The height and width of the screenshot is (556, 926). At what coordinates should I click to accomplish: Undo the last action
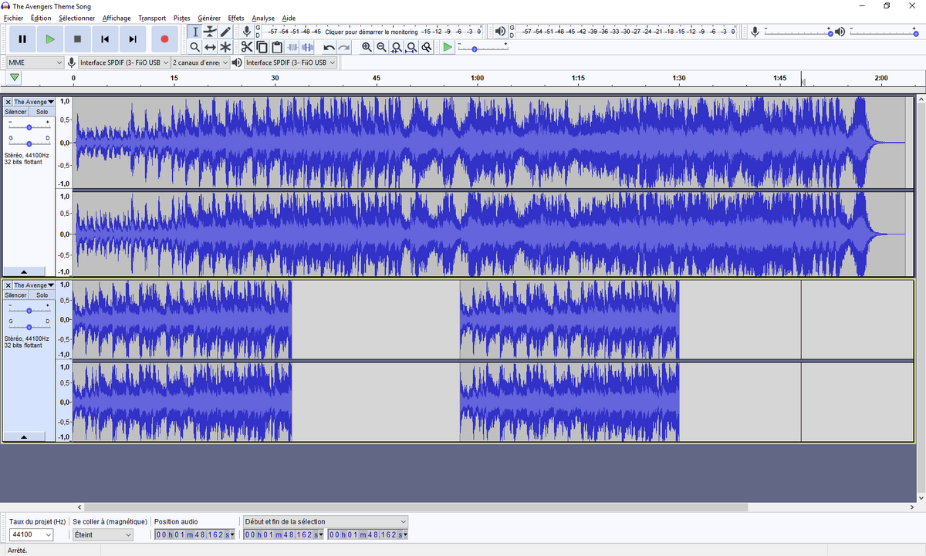pos(329,47)
